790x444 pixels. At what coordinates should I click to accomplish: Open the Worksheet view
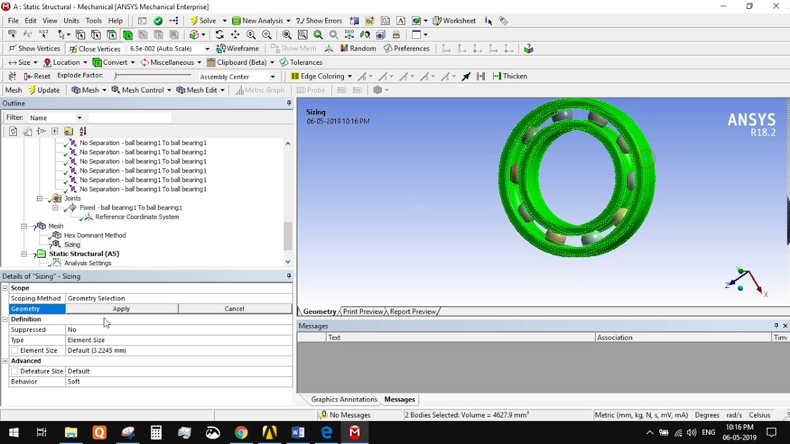(454, 20)
